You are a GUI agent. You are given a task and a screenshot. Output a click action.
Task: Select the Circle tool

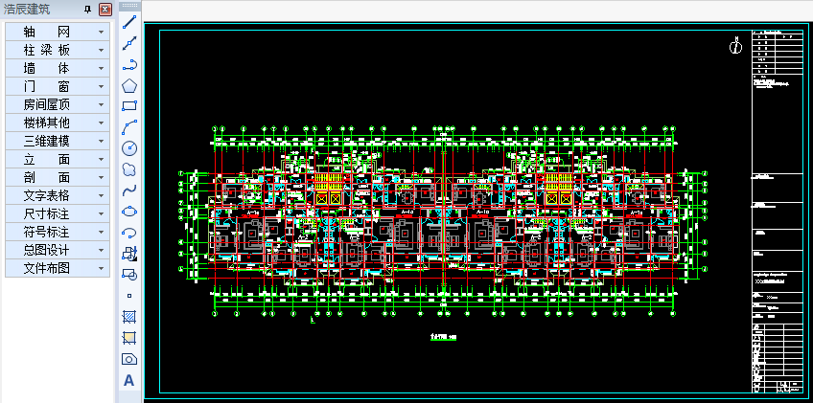[129, 148]
